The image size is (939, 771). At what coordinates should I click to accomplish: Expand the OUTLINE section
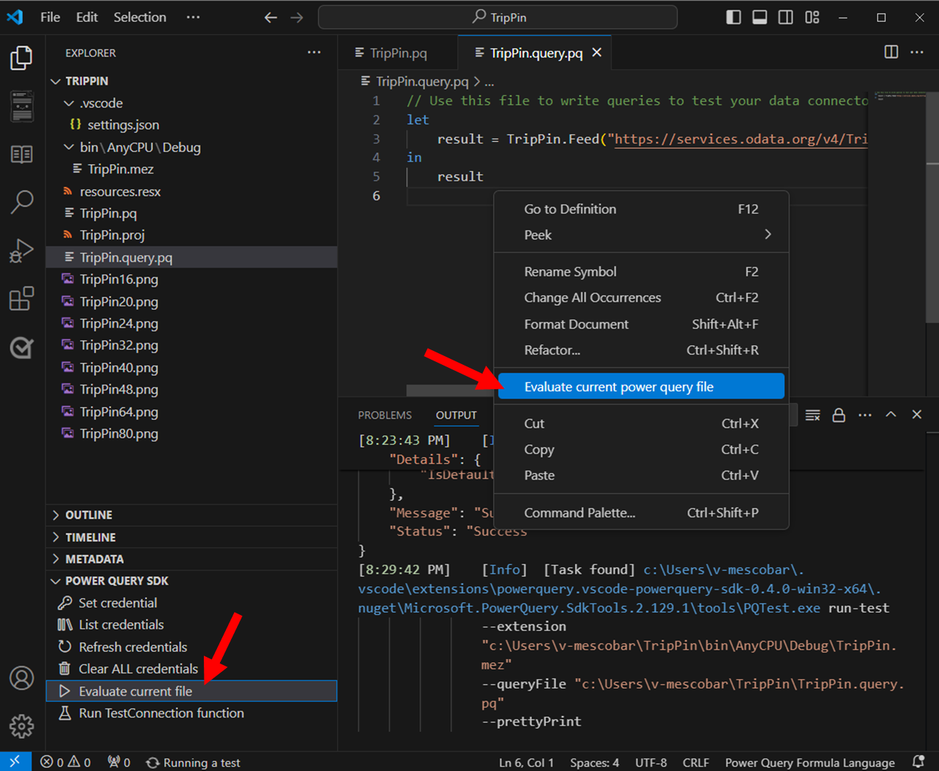[88, 515]
